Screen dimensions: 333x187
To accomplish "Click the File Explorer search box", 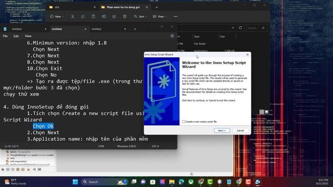I will 257,28.
